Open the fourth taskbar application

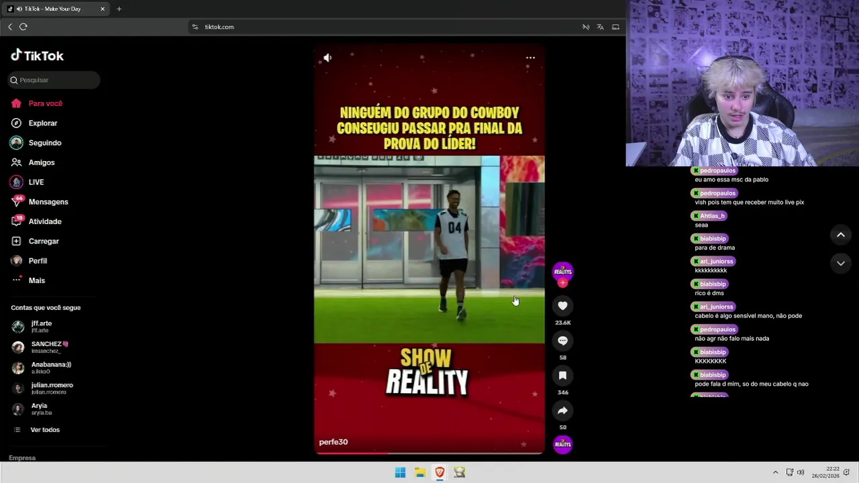460,472
